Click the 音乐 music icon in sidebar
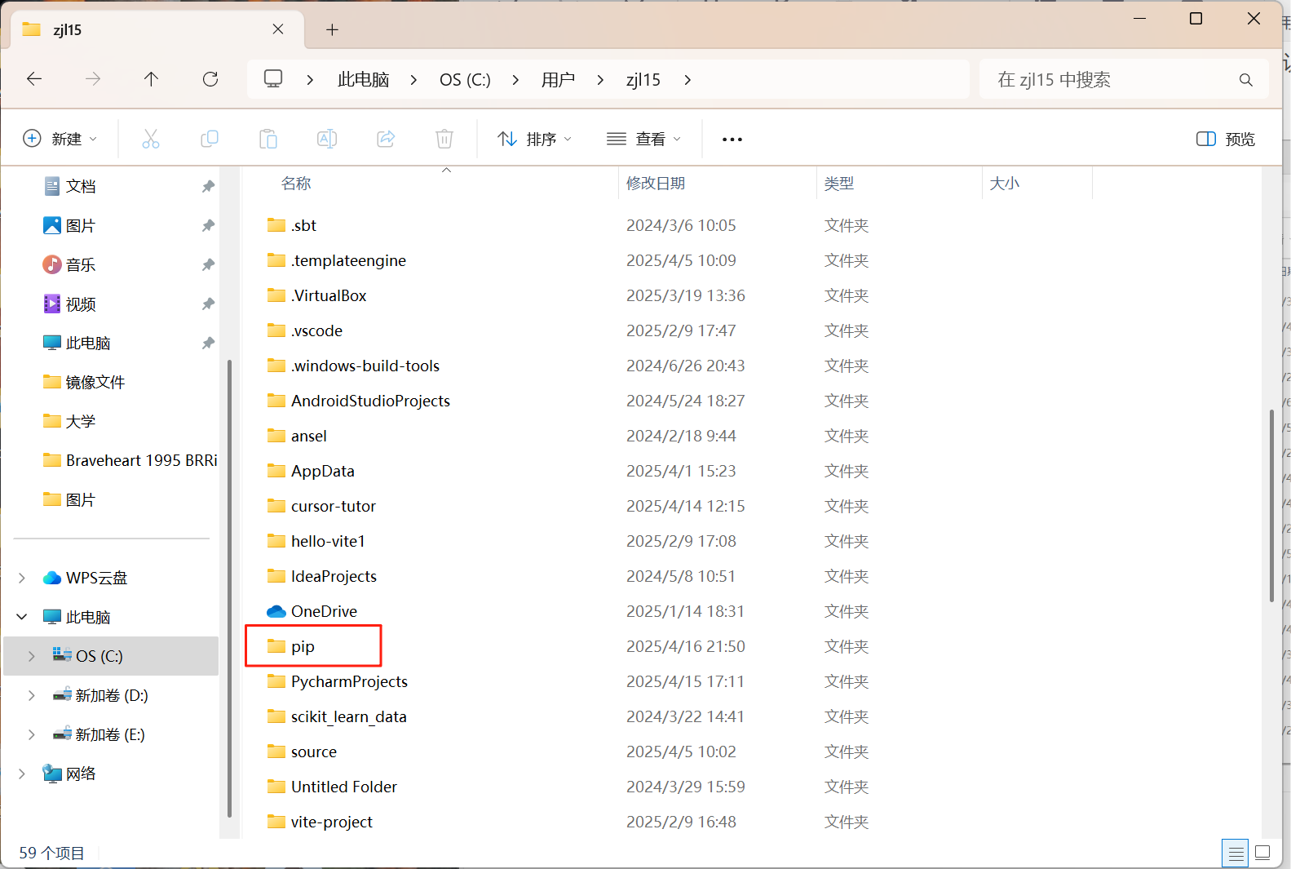The image size is (1291, 869). [52, 264]
